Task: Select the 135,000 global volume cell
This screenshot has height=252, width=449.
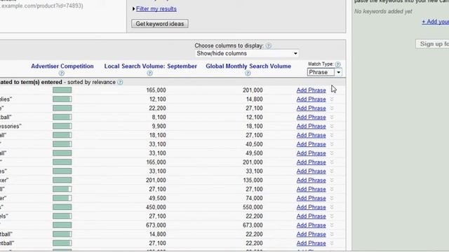Action: coord(253,180)
